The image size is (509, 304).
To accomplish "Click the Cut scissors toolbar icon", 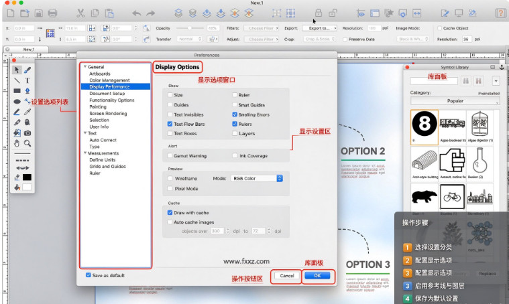I will (80, 13).
